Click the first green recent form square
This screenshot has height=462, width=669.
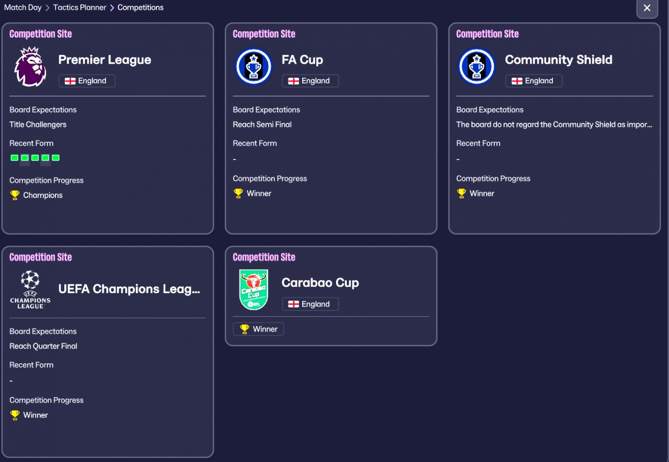[14, 158]
